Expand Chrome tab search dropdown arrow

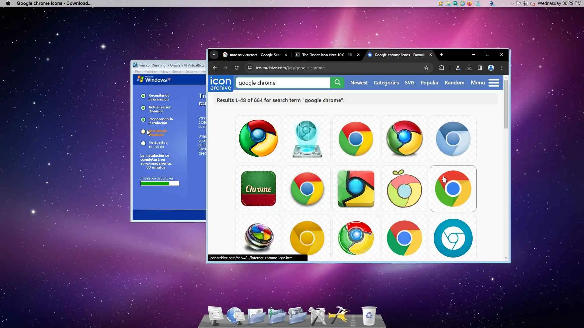click(x=214, y=55)
